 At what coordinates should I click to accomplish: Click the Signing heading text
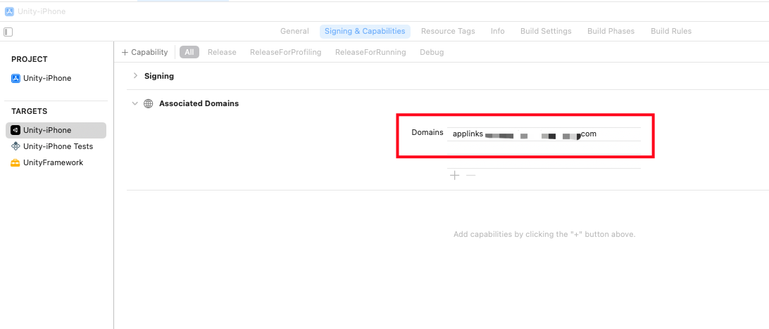click(x=159, y=77)
